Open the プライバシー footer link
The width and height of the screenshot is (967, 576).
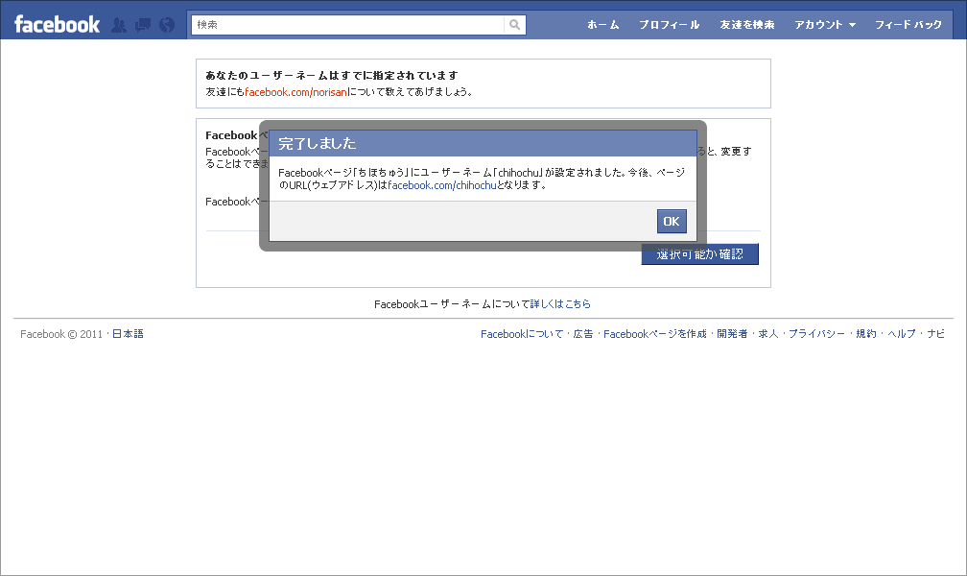pos(816,334)
